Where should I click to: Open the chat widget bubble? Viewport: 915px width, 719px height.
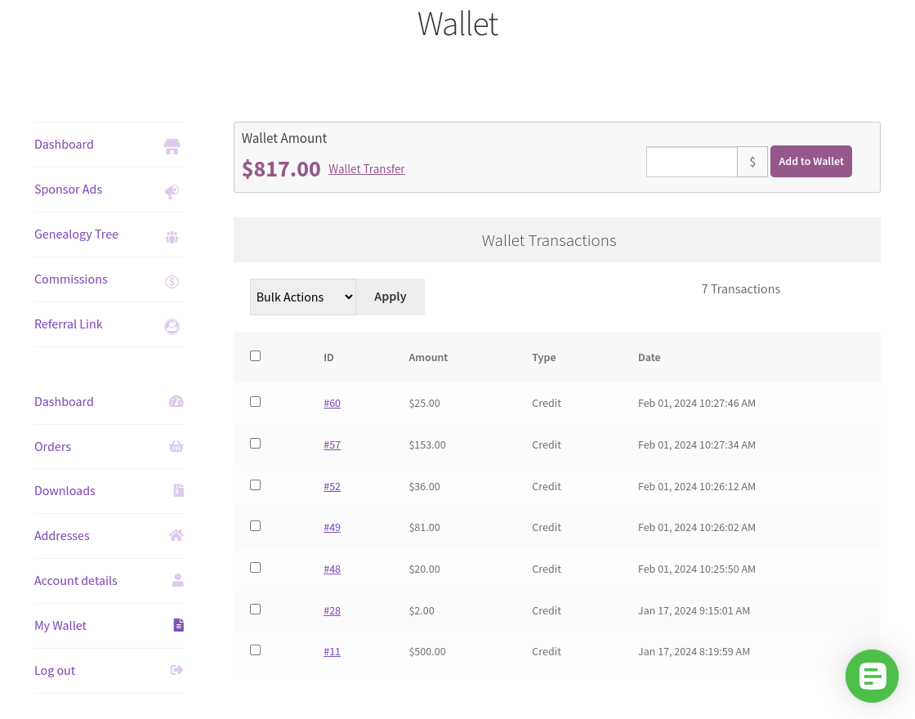(872, 676)
